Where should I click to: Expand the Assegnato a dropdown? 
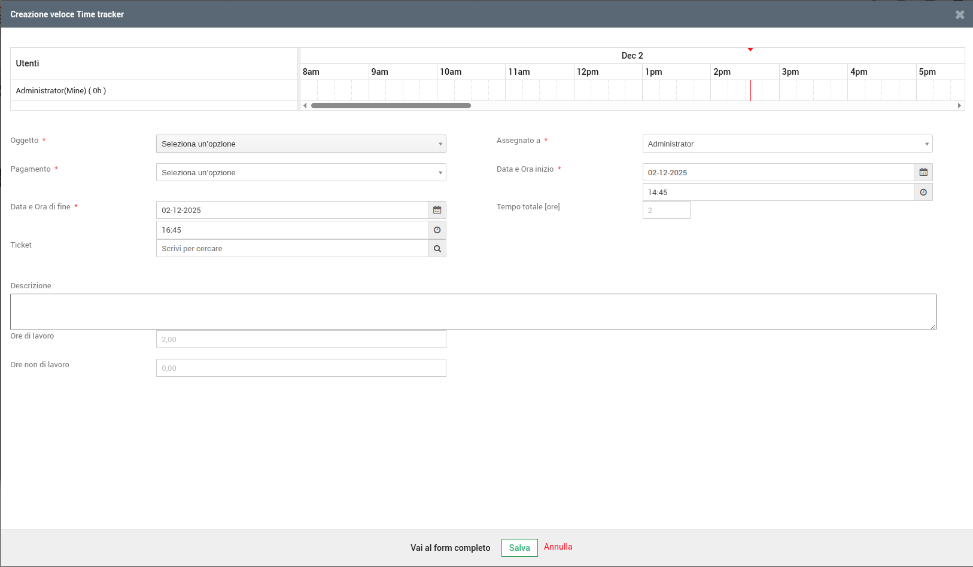[x=787, y=144]
